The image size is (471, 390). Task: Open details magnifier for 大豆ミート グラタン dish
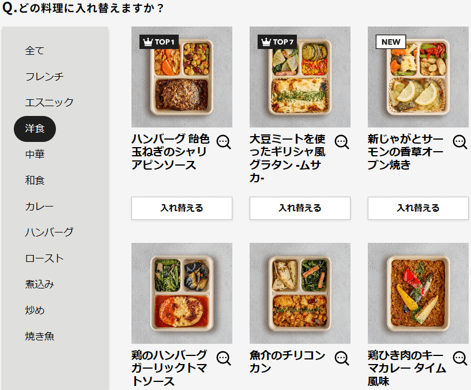tap(342, 142)
